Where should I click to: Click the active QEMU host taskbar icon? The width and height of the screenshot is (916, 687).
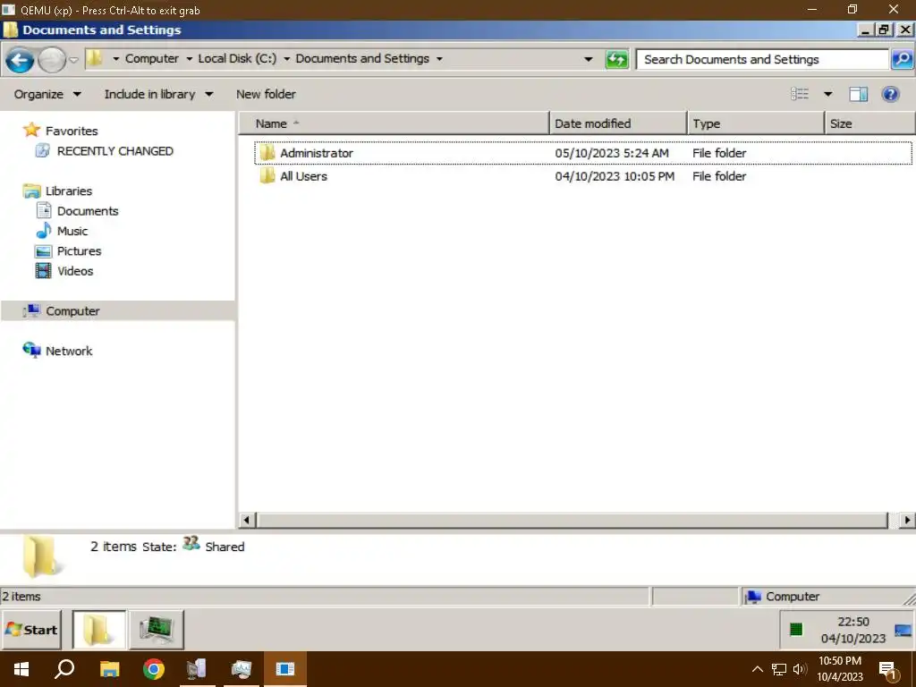click(285, 669)
